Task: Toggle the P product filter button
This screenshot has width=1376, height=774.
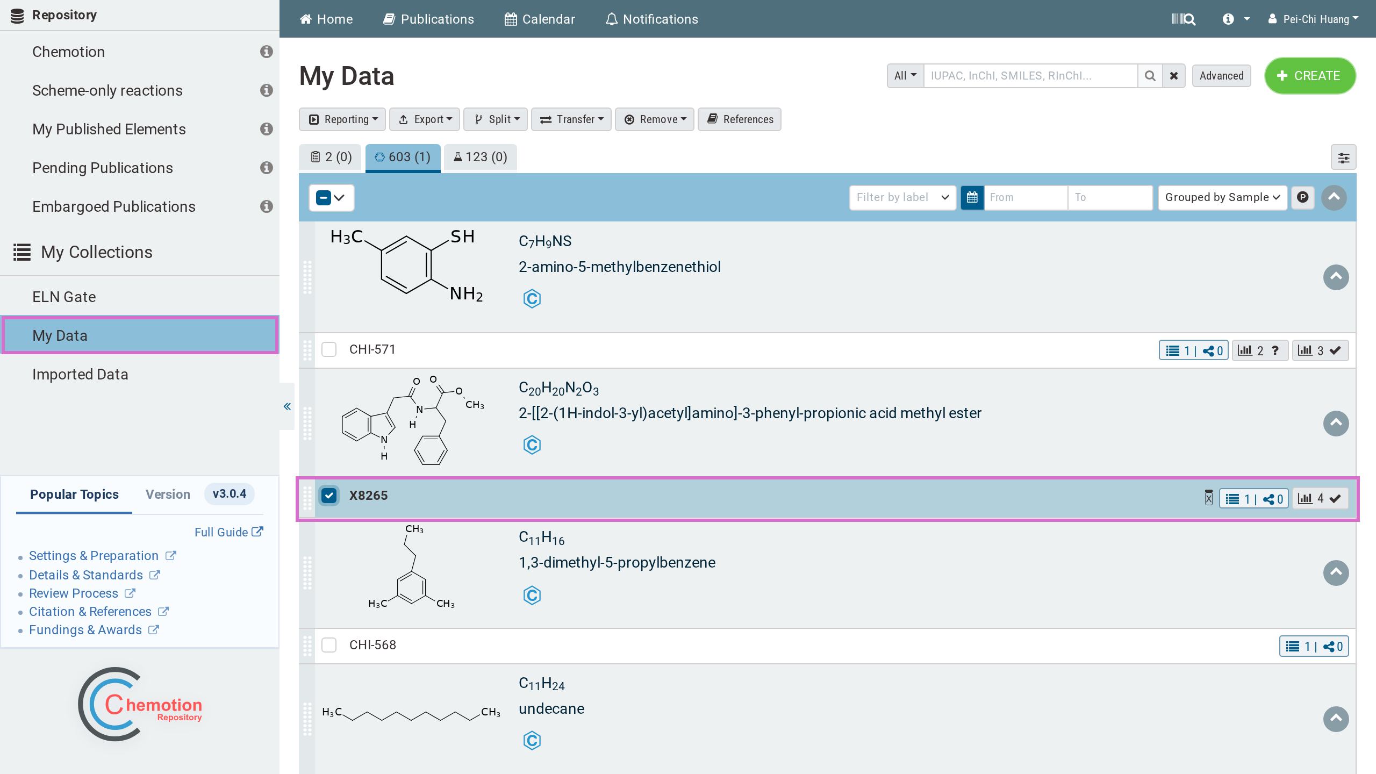Action: tap(1303, 197)
